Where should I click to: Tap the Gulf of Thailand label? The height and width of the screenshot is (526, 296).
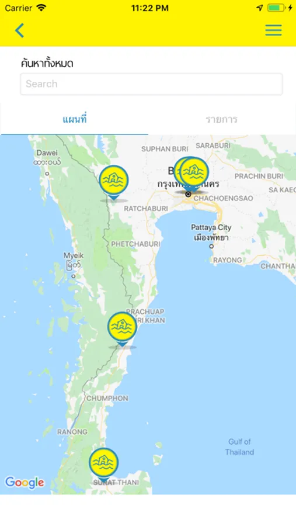click(x=239, y=447)
